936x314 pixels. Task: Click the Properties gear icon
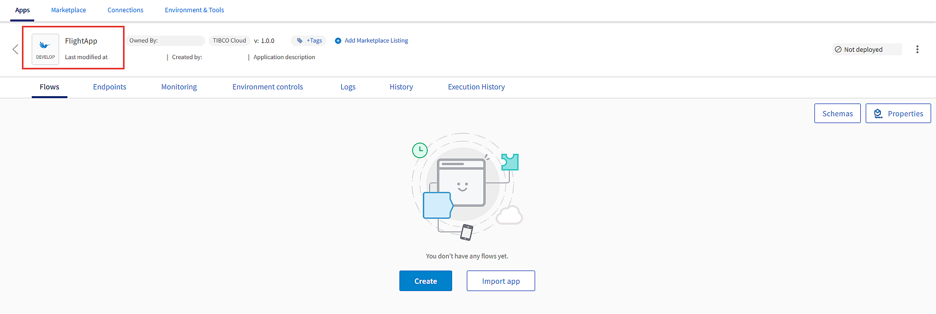click(x=878, y=114)
